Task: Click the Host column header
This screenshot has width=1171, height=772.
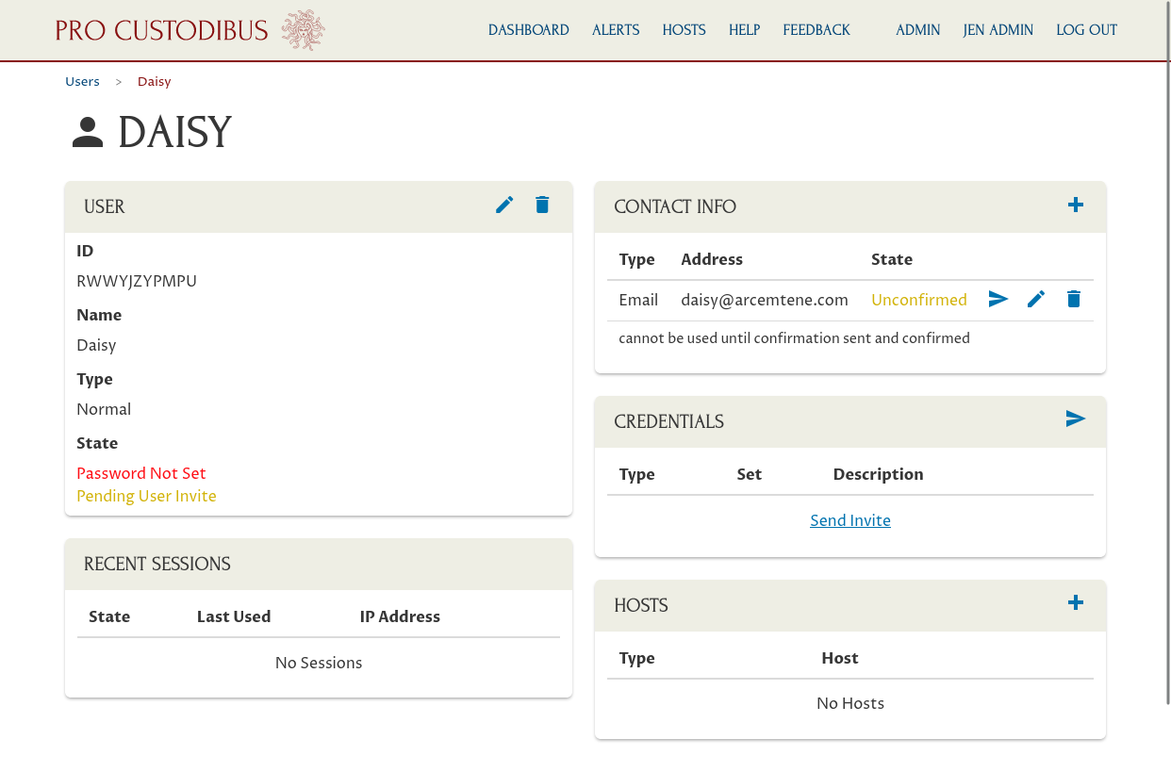Action: pos(840,658)
